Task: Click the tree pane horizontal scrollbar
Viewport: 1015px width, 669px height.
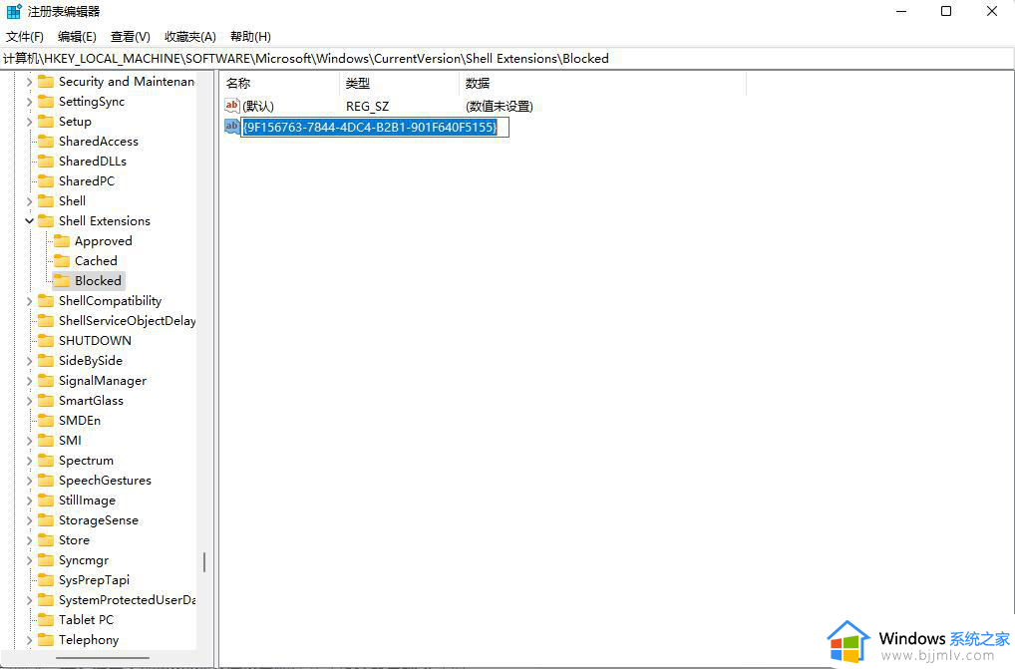Action: point(103,658)
